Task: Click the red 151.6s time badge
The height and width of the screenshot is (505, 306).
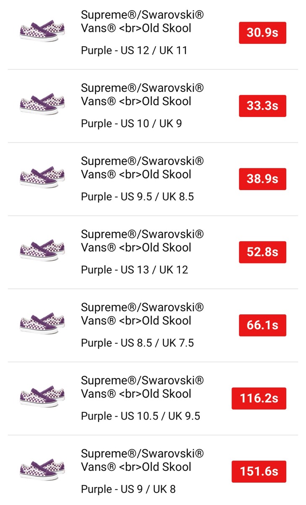Action: [x=259, y=471]
